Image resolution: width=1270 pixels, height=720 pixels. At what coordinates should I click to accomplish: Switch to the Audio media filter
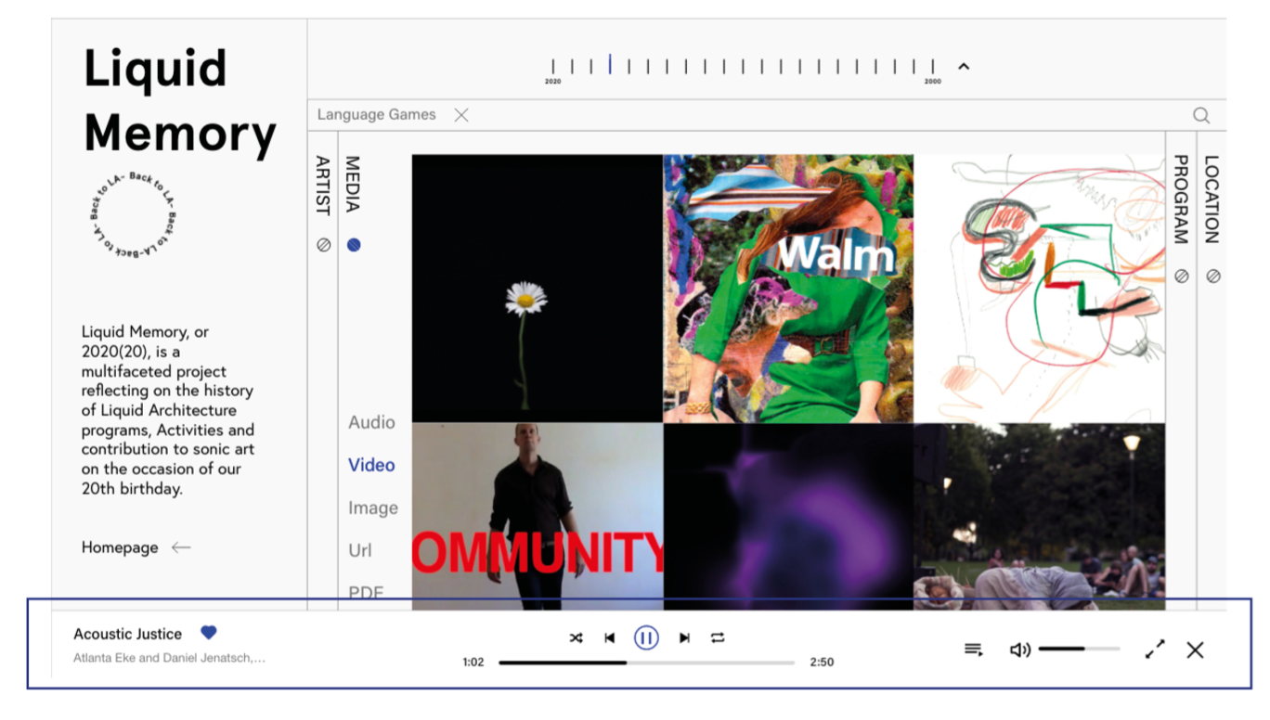pos(371,422)
